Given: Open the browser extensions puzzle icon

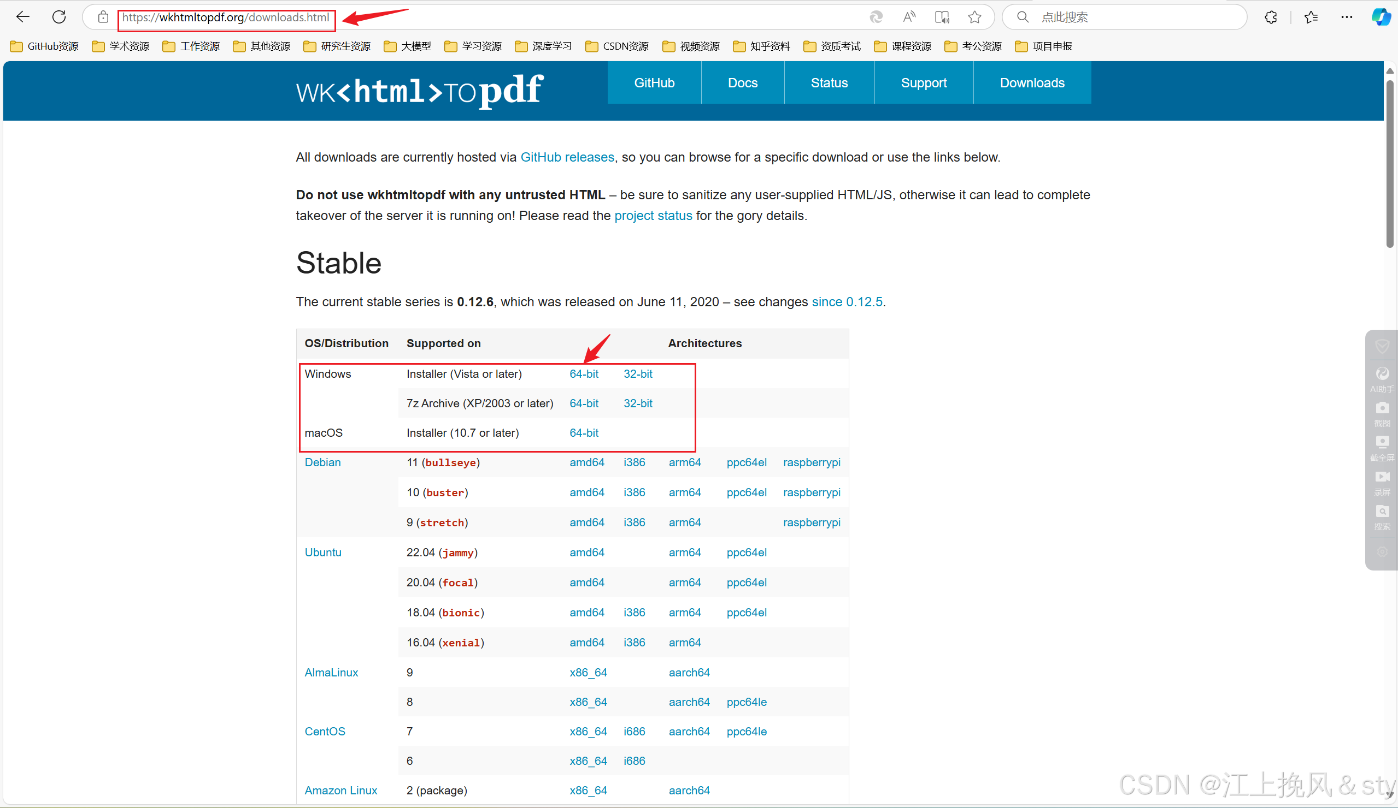Looking at the screenshot, I should coord(1271,17).
